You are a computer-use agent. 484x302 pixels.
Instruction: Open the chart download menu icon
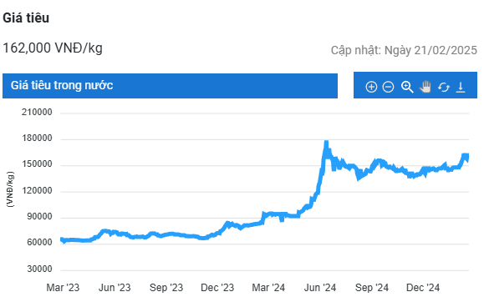tap(461, 88)
